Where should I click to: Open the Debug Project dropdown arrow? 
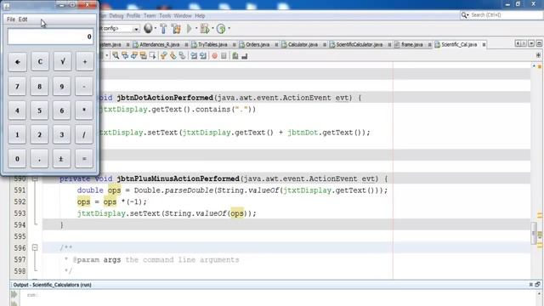pyautogui.click(x=212, y=28)
